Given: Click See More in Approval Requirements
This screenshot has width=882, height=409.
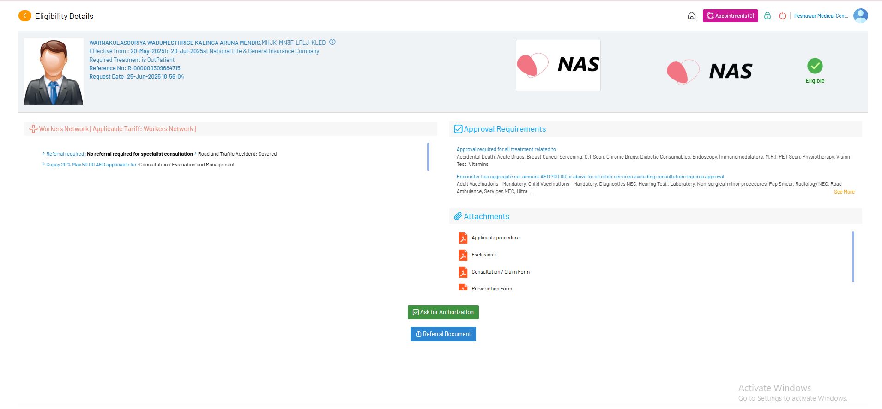Looking at the screenshot, I should click(844, 192).
